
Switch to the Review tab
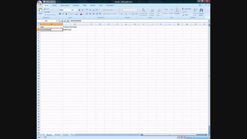(93, 5)
